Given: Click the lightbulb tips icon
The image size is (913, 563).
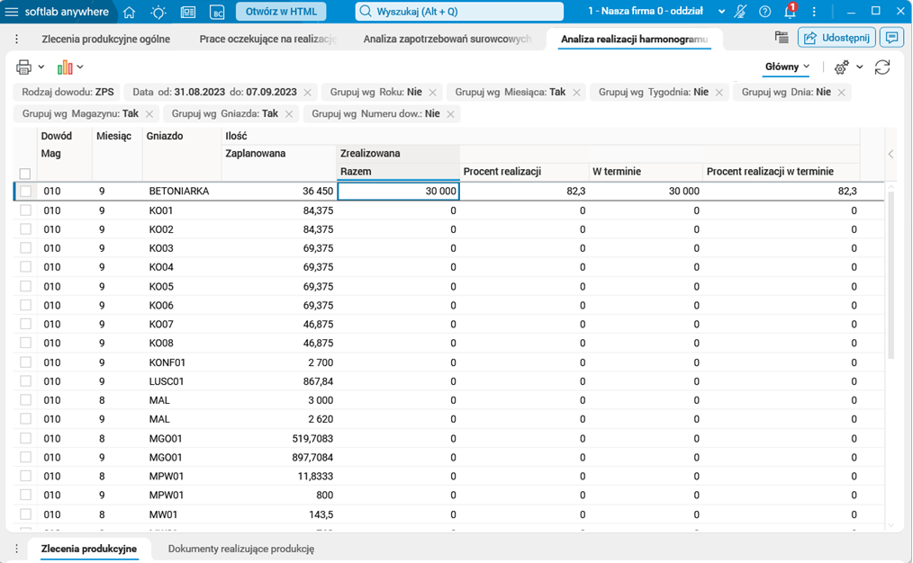Looking at the screenshot, I should click(x=158, y=12).
